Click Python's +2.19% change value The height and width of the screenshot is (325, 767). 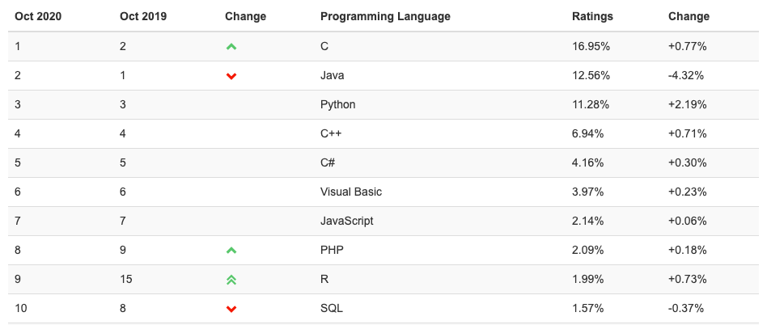(687, 104)
